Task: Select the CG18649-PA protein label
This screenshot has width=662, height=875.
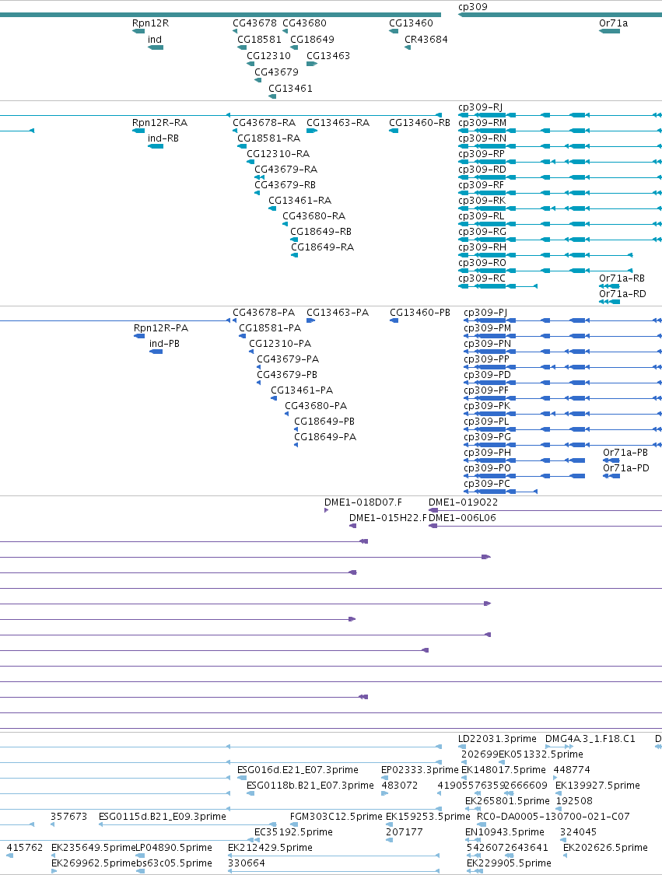Action: 325,436
